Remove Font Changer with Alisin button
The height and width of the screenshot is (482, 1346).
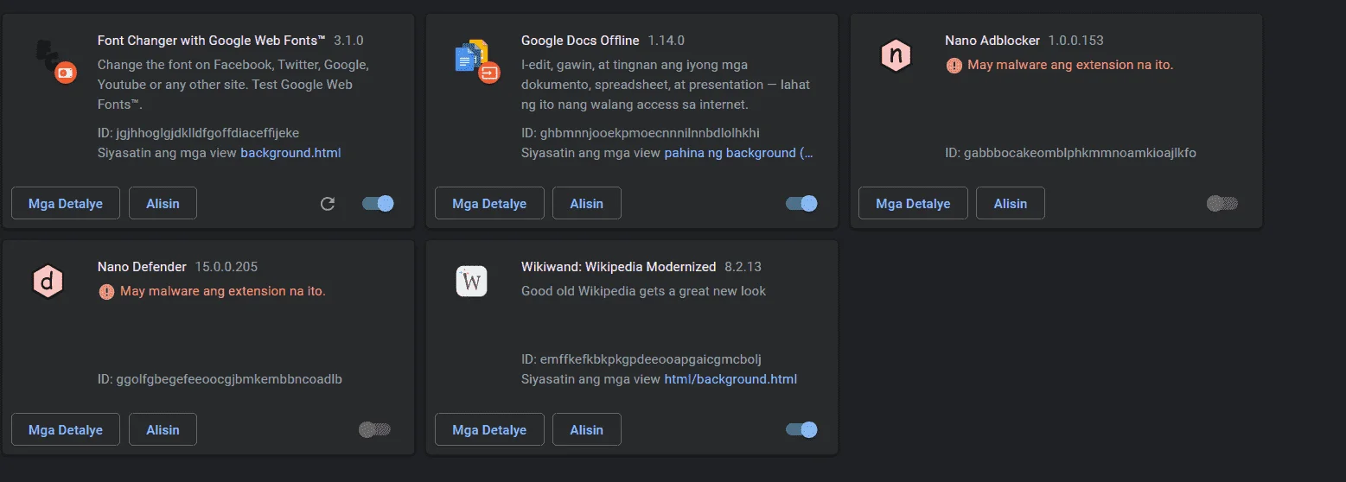(x=163, y=204)
